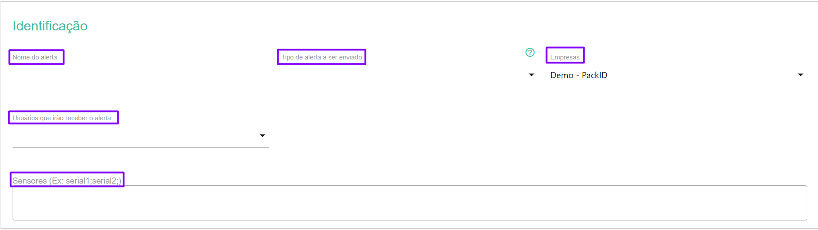The image size is (818, 230).
Task: Click the green question mark help icon
Action: coord(530,53)
